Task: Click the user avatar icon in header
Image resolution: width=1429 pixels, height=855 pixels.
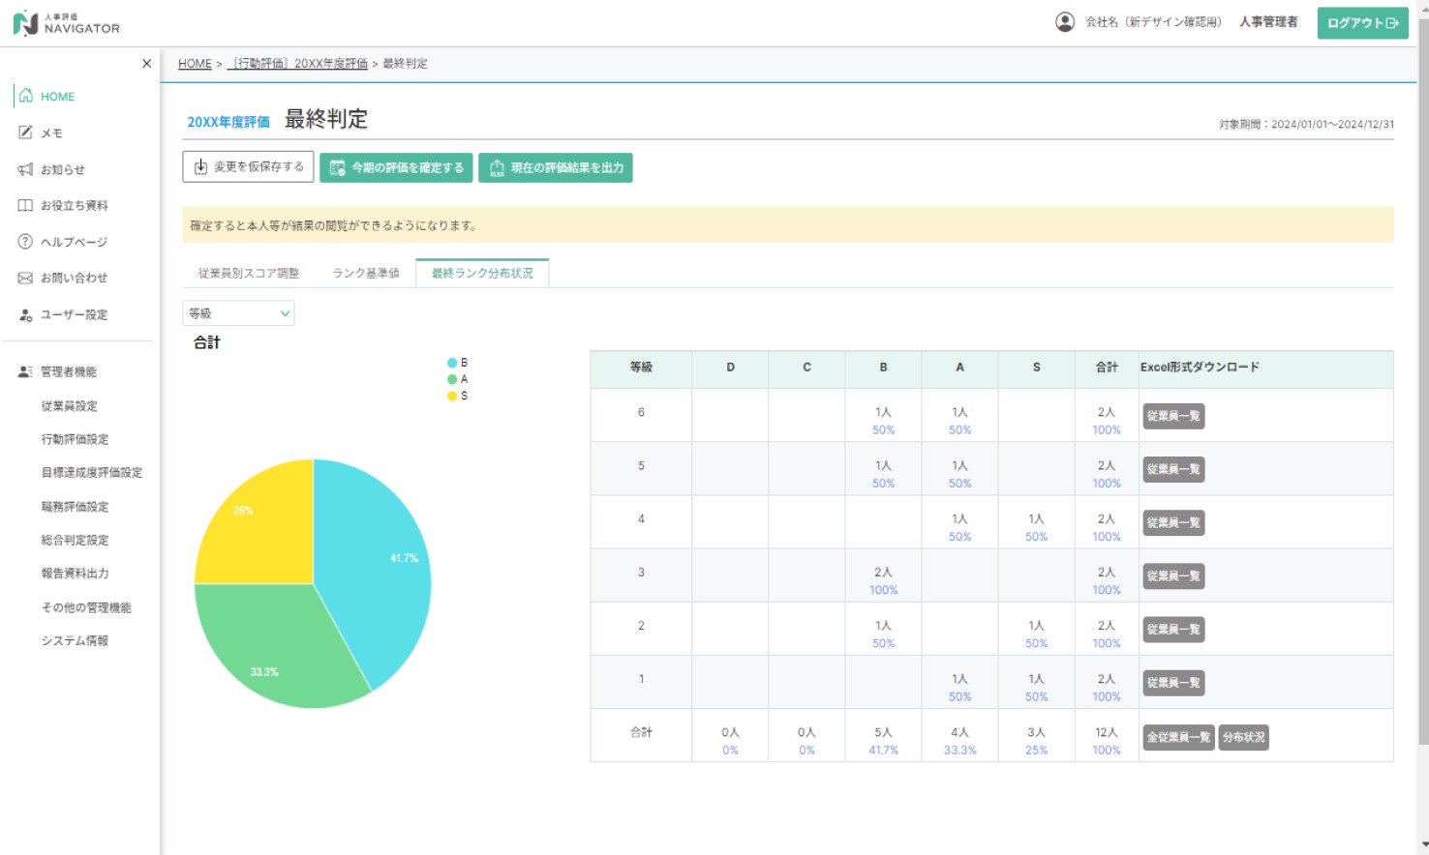Action: pyautogui.click(x=1064, y=22)
